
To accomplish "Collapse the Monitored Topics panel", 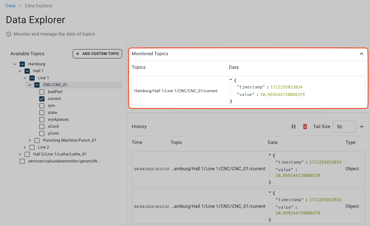I will coord(361,54).
